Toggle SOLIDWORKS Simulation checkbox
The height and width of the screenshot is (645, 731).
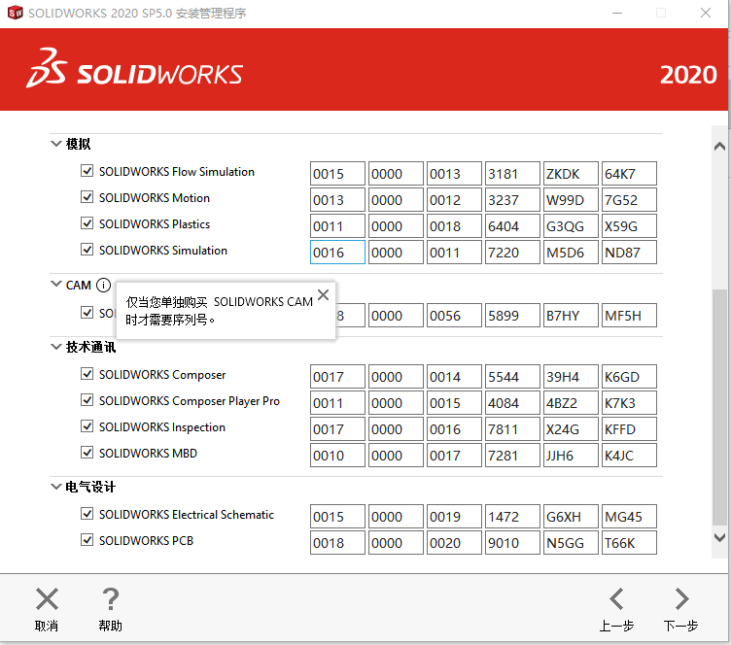click(x=87, y=249)
